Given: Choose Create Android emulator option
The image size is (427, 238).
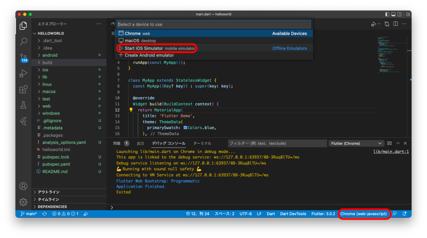Looking at the screenshot, I should [x=214, y=55].
